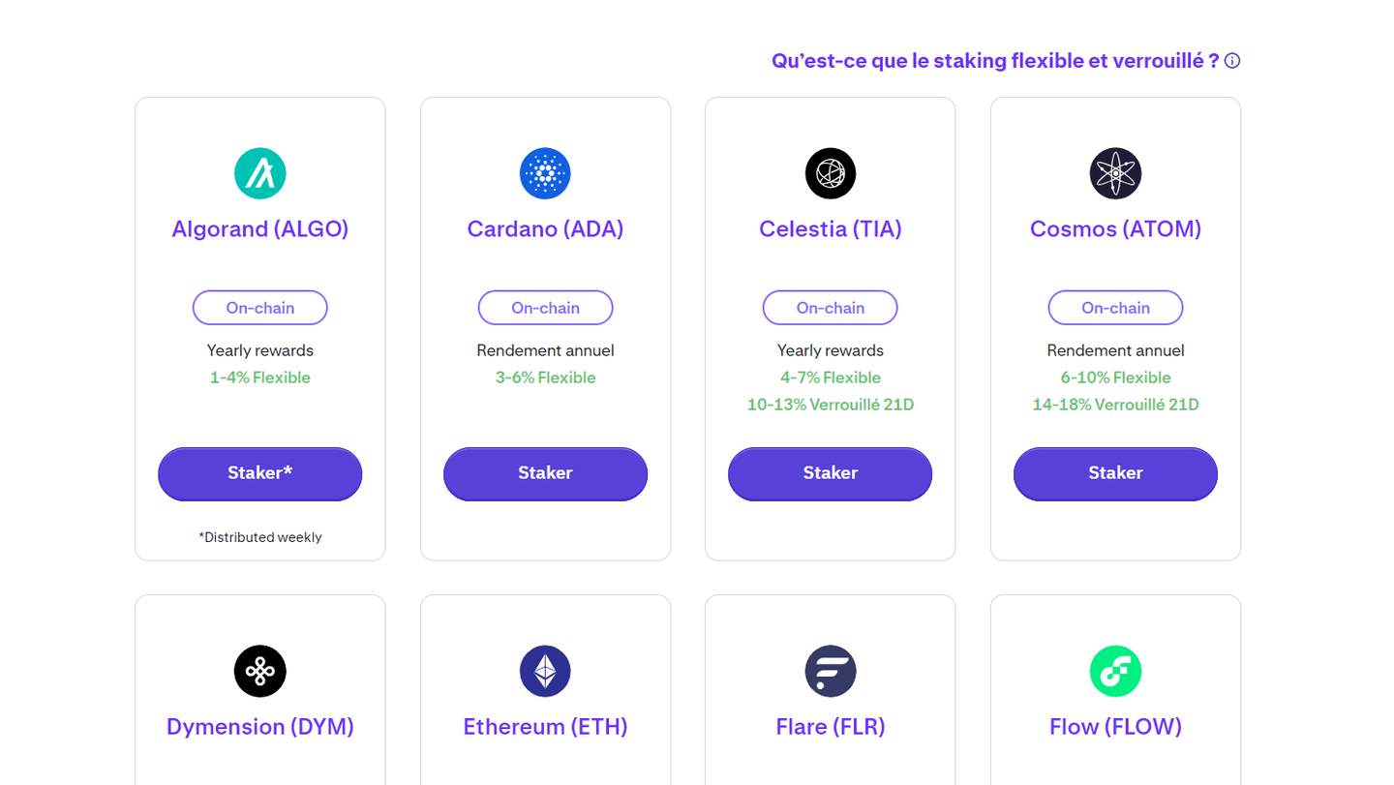Viewport: 1394px width, 785px height.
Task: Click the Cosmos atom logo icon
Action: pyautogui.click(x=1115, y=173)
